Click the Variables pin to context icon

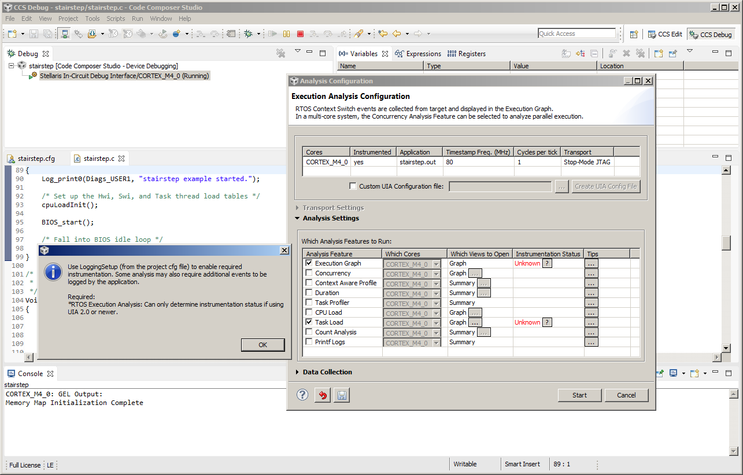(672, 54)
